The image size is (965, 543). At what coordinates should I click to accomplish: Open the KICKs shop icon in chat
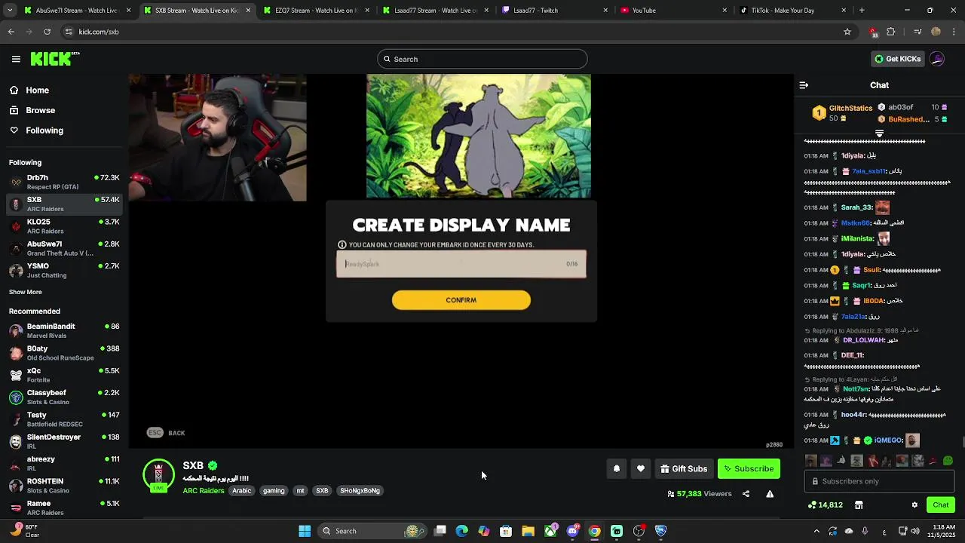(x=859, y=505)
